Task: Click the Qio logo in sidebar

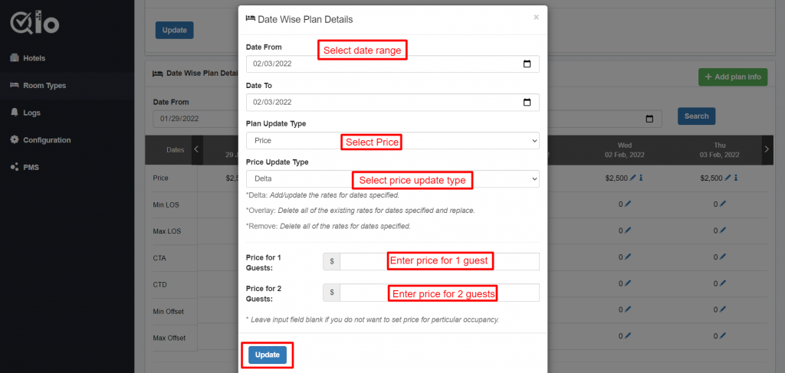Action: 34,23
